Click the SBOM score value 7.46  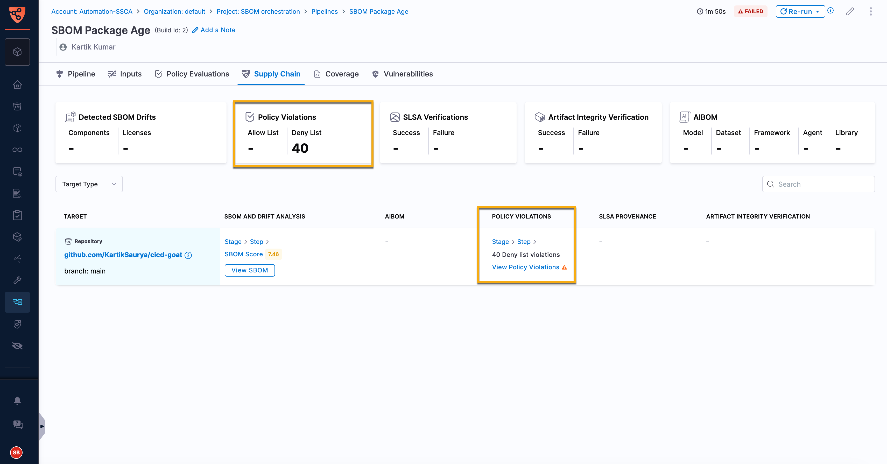[273, 254]
